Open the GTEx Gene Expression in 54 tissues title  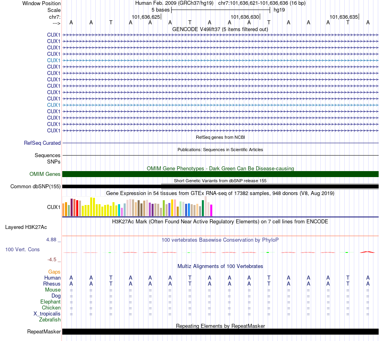pos(220,193)
